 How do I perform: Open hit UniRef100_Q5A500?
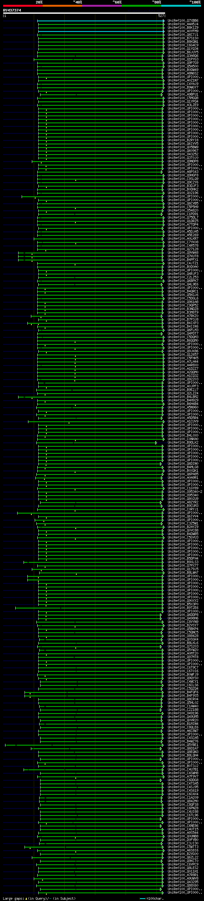click(183, 66)
